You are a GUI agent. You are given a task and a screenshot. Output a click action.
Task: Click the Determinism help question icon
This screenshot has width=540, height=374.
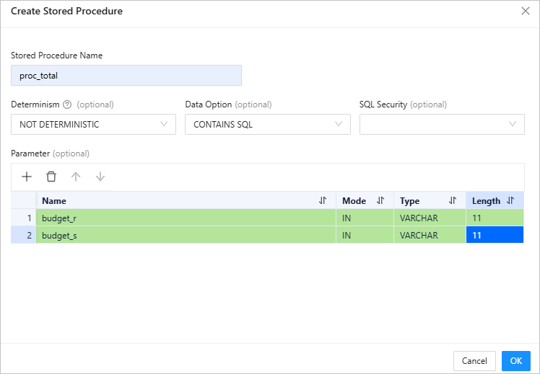67,104
